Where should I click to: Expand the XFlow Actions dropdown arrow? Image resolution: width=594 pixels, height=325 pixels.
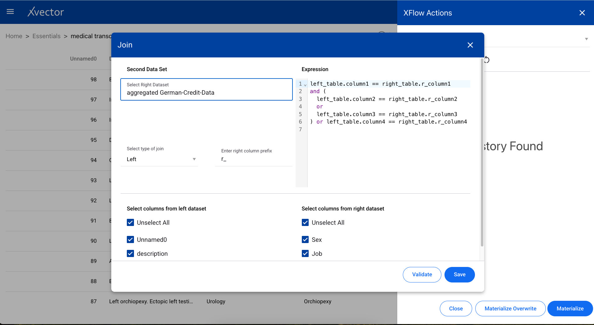587,39
